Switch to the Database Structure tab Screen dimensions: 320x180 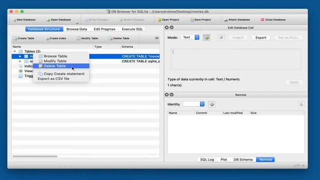coord(44,29)
